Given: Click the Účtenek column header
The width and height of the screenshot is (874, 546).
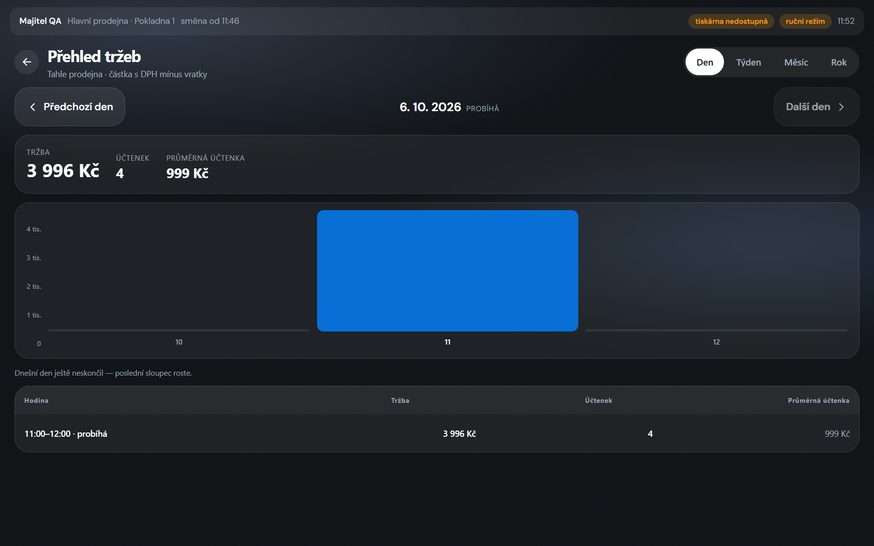Looking at the screenshot, I should click(x=598, y=400).
